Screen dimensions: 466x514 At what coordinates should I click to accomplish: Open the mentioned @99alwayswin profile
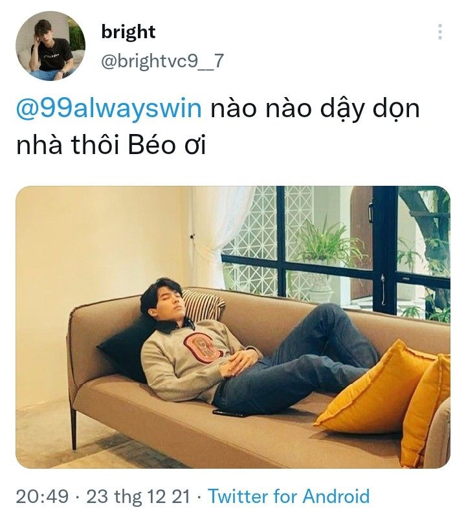click(109, 109)
